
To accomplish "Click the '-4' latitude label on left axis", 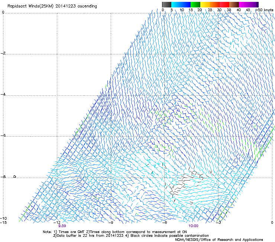I will point(3,94).
